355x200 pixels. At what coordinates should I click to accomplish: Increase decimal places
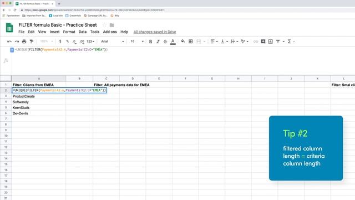tap(82, 42)
